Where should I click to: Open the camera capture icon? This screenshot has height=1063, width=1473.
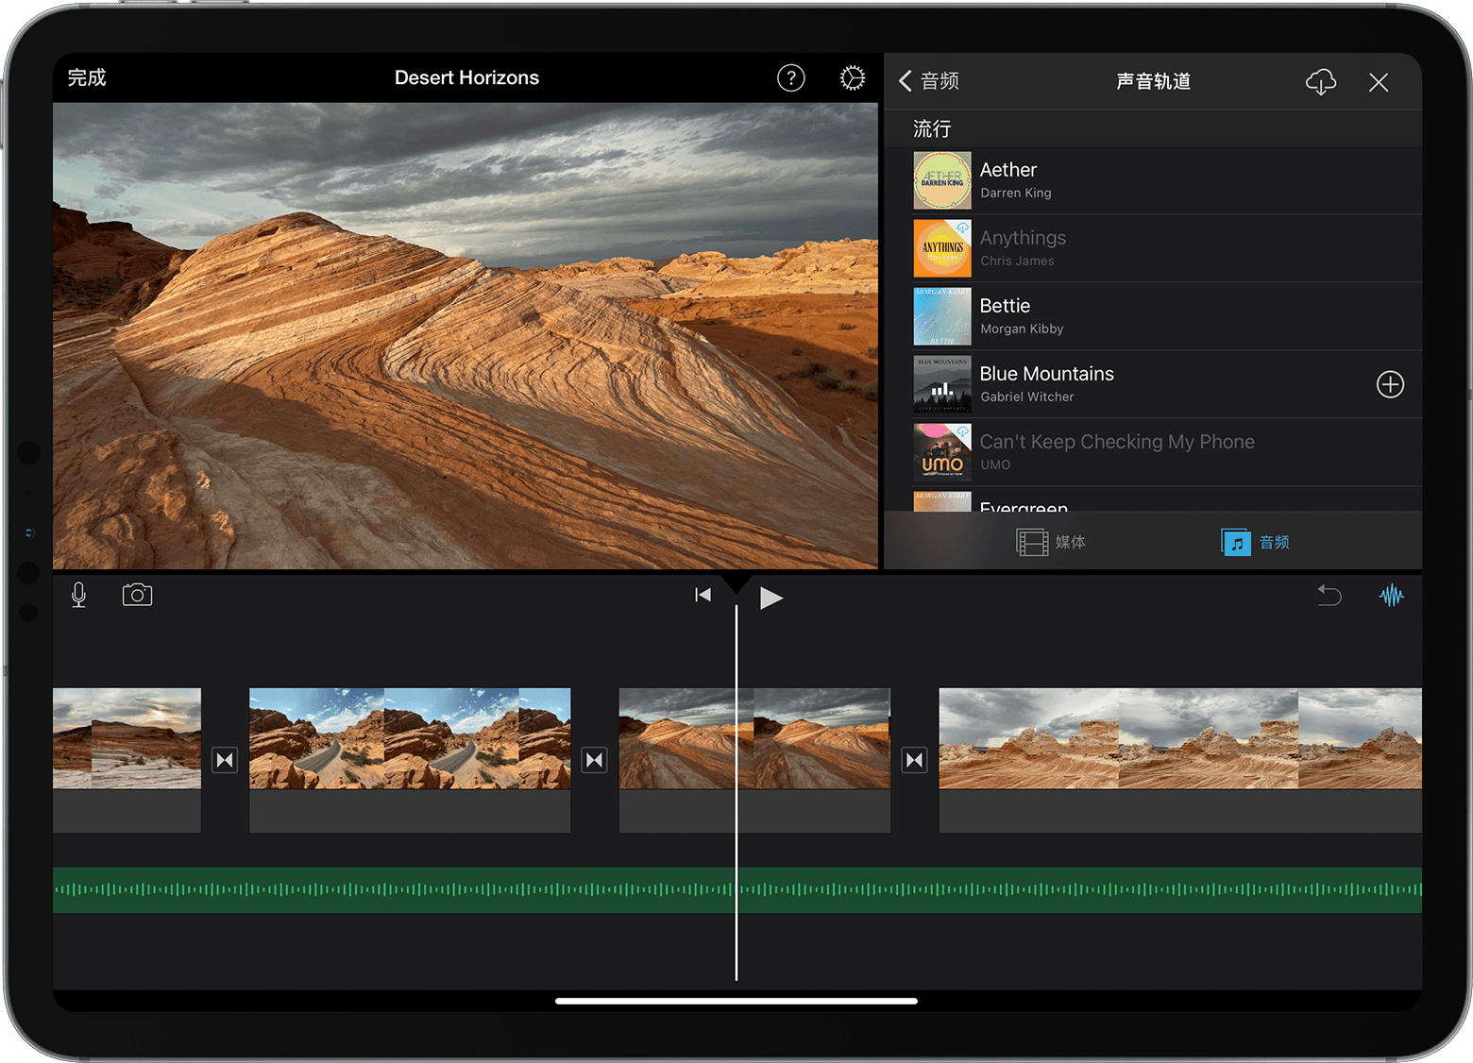137,595
